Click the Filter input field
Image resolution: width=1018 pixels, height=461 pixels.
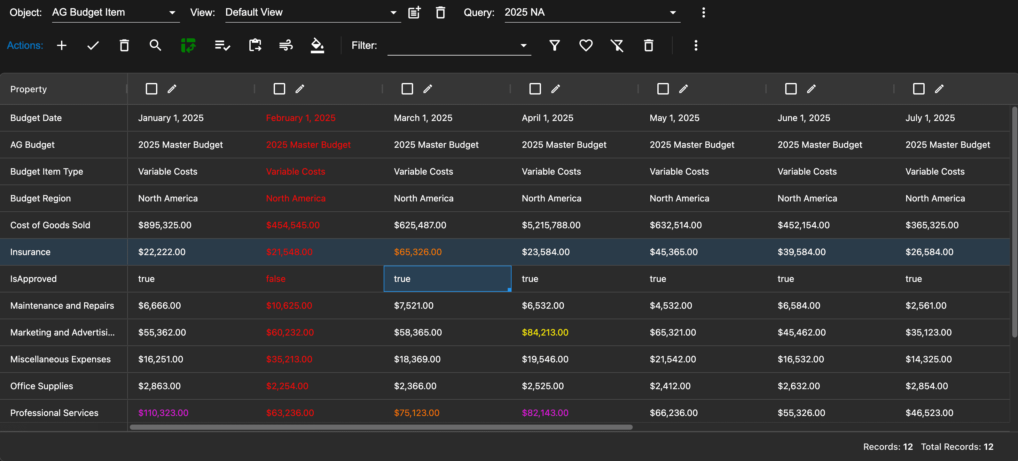point(454,46)
